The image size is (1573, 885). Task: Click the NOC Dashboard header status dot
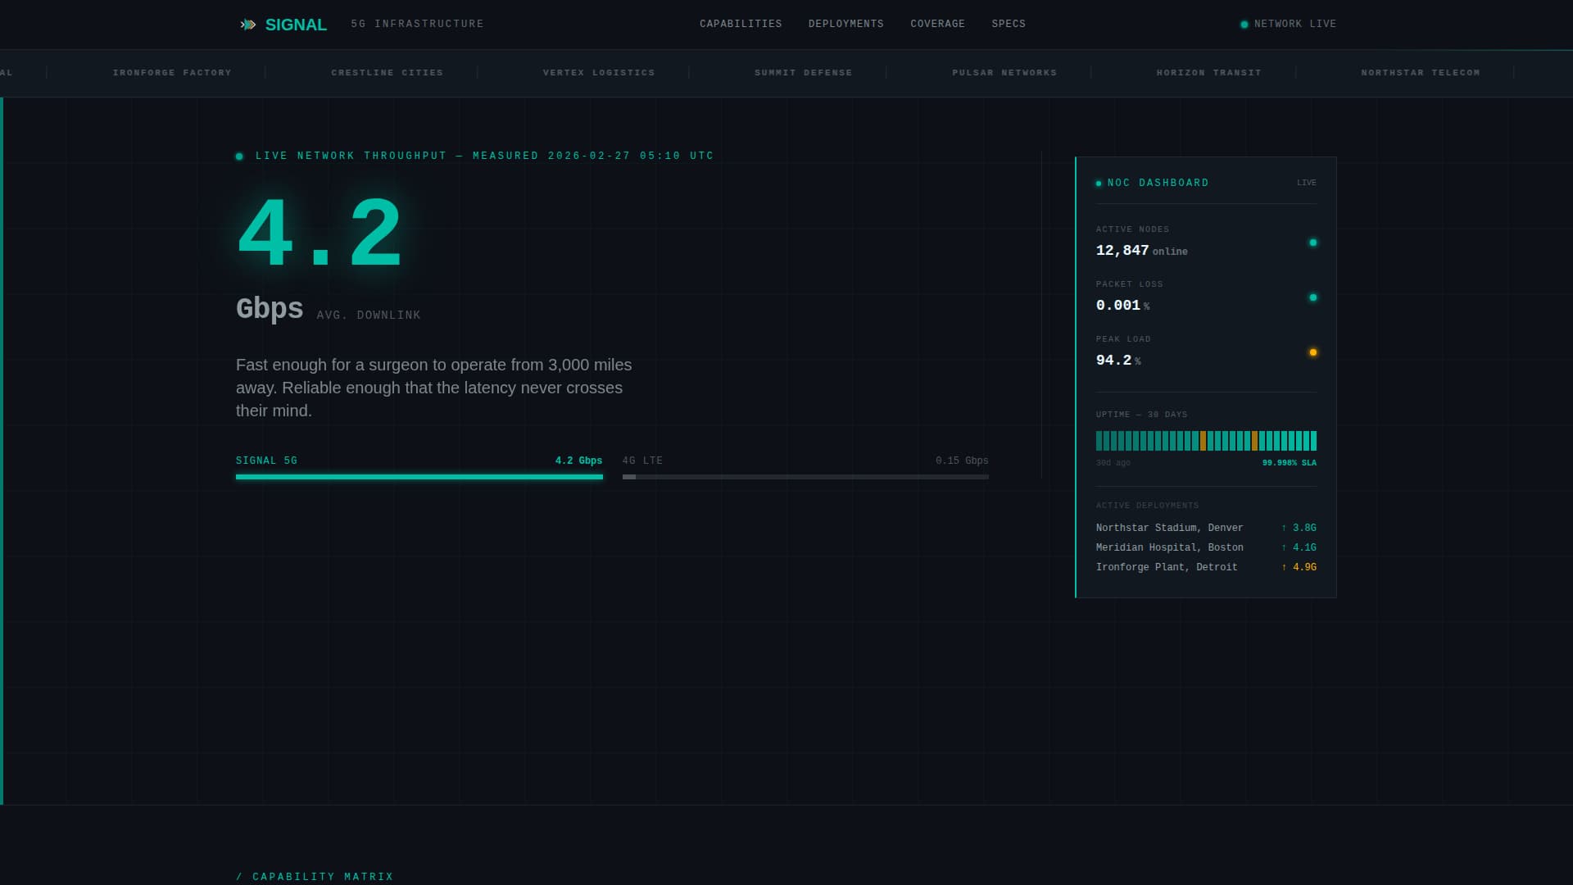point(1099,184)
